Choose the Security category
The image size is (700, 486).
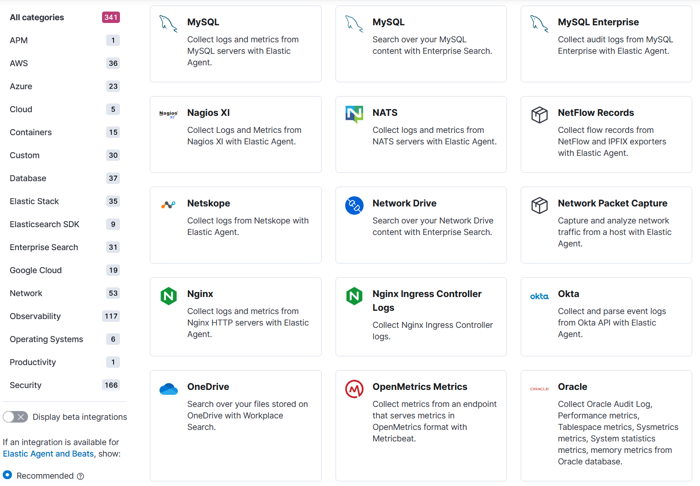pyautogui.click(x=65, y=385)
